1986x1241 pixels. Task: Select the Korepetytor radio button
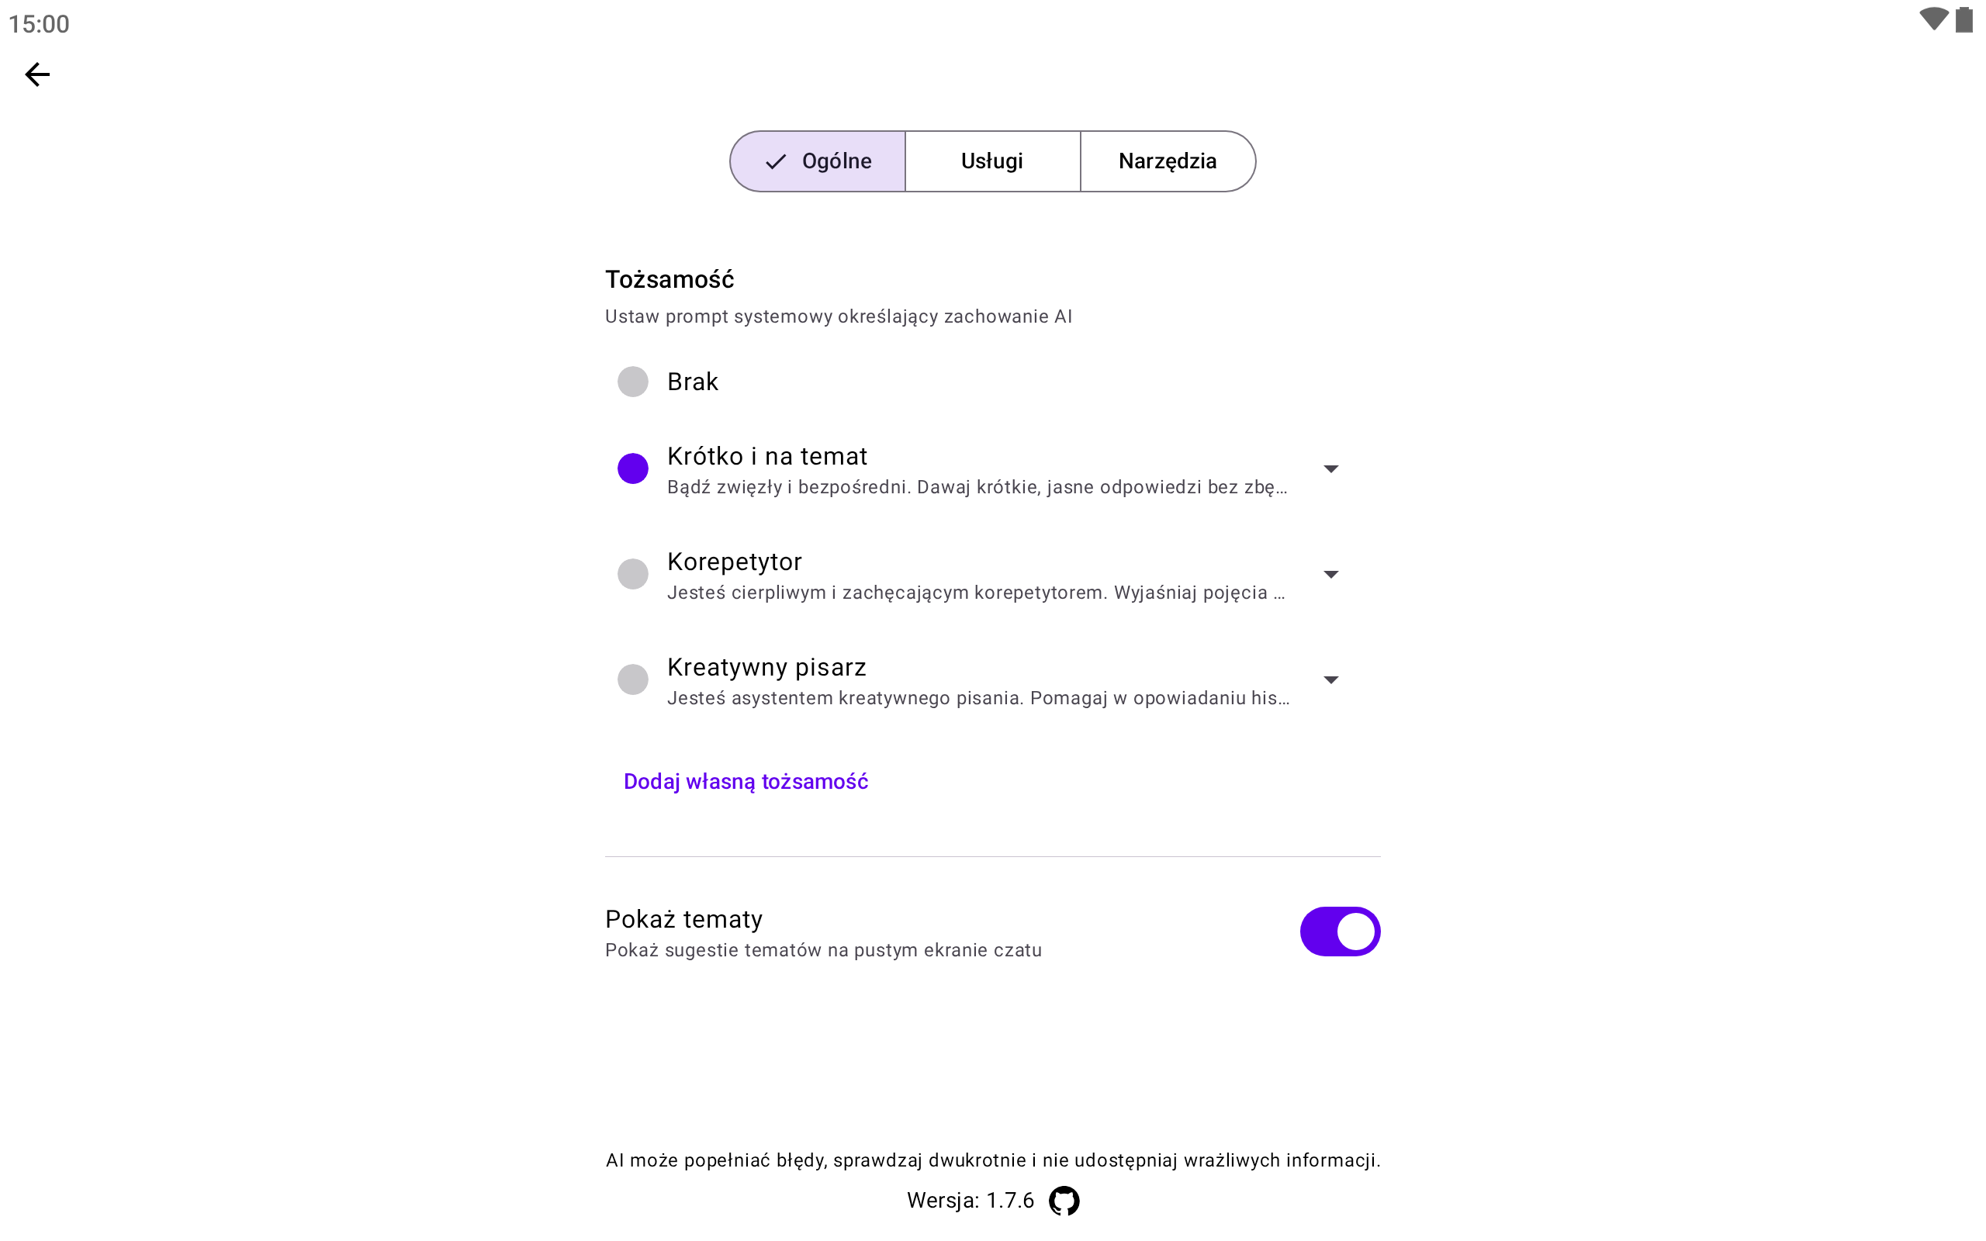pyautogui.click(x=633, y=574)
